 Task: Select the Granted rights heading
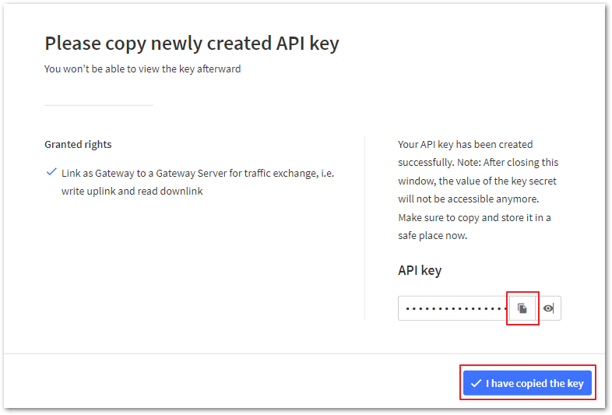click(x=78, y=145)
